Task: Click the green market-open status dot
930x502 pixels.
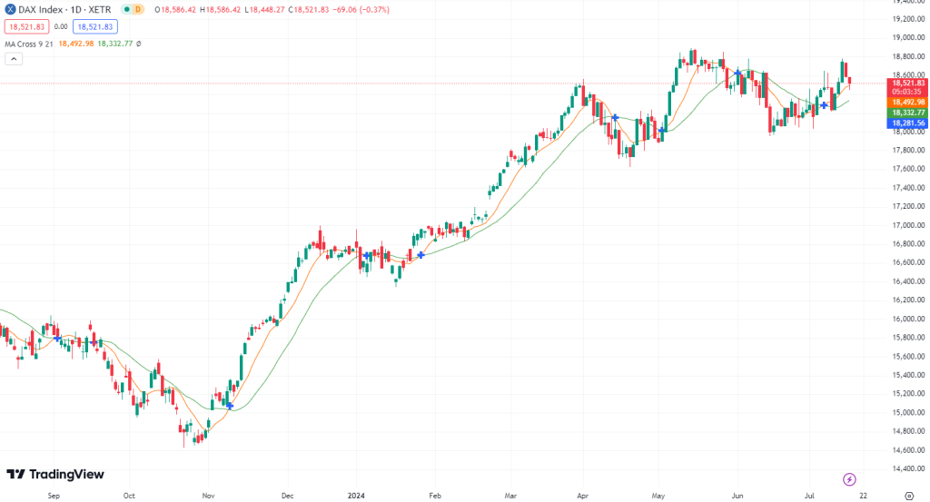Action: (126, 9)
